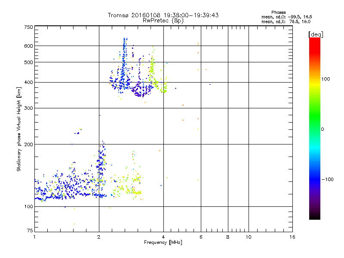This screenshot has height=258, width=344.
Task: Click the plot title "Tromsø 20160108 19:38:00-19:39:43"
Action: click(x=163, y=15)
